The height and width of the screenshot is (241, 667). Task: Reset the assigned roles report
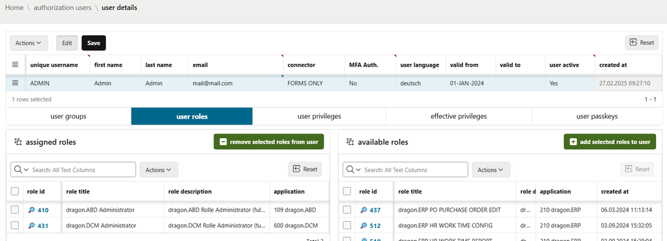pyautogui.click(x=305, y=169)
